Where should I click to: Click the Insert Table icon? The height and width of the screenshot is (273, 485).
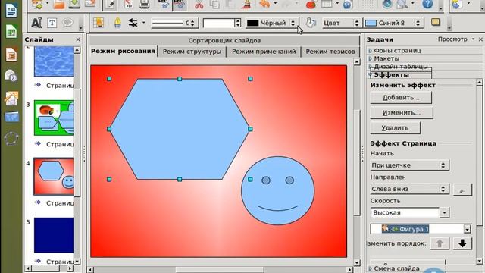[327, 5]
